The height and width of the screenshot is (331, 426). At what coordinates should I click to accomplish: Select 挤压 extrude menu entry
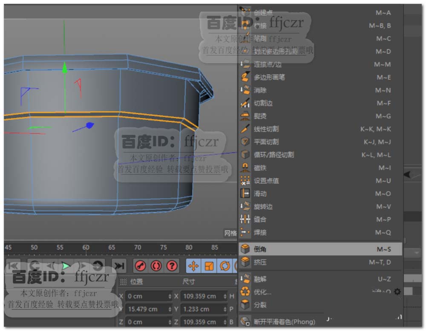tap(321, 262)
